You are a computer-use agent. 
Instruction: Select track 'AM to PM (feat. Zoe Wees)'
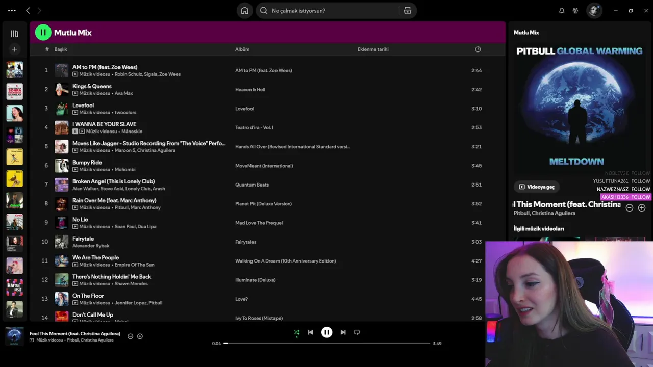coord(105,67)
